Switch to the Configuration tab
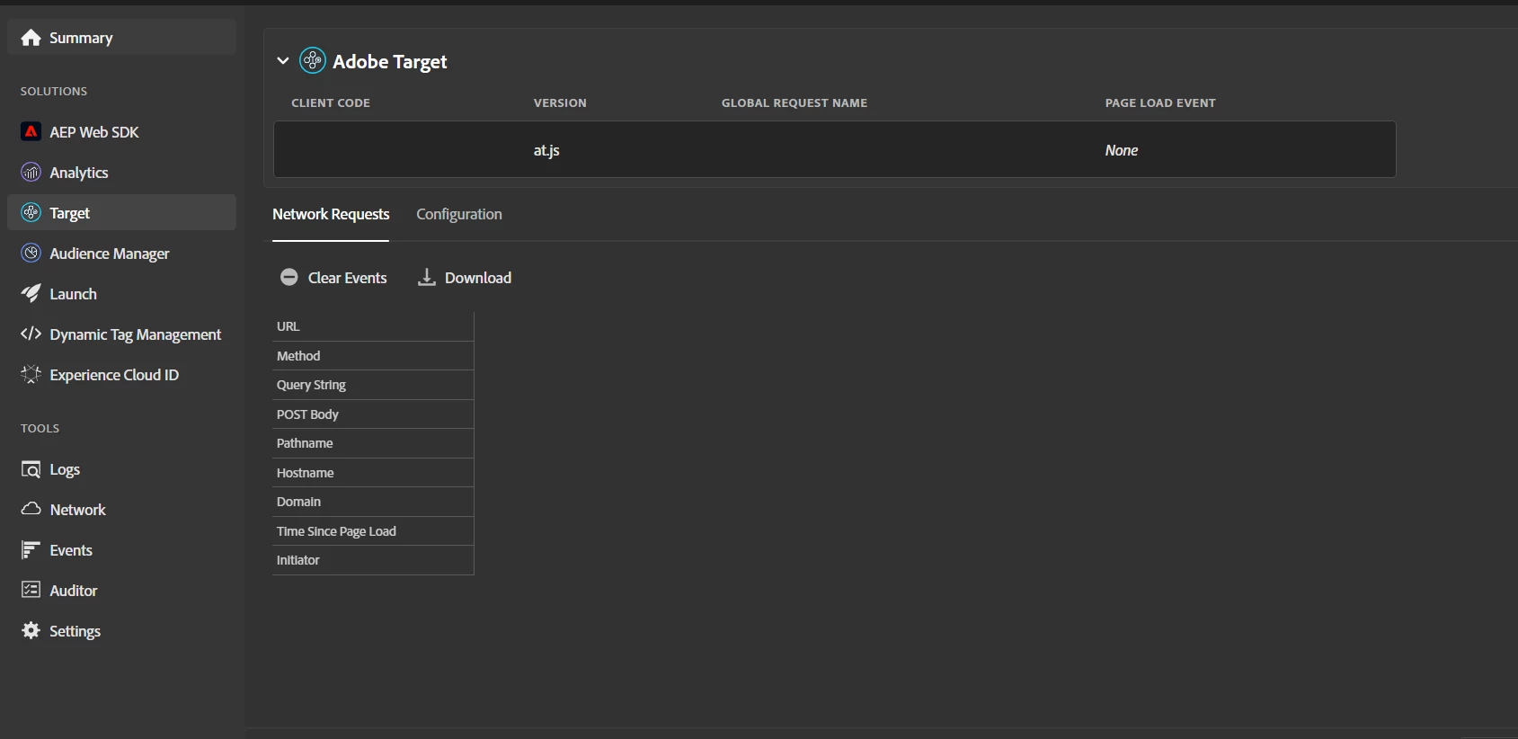Image resolution: width=1518 pixels, height=739 pixels. 459,214
